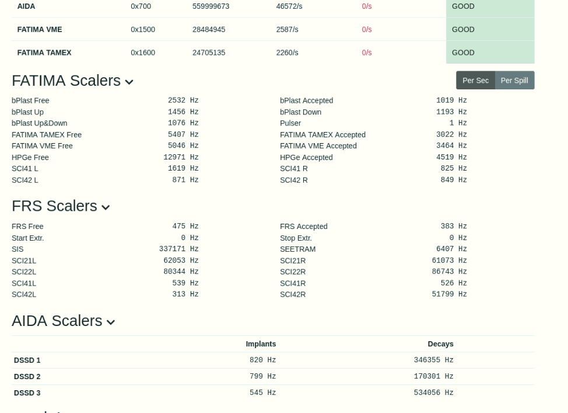
Task: Click the AIDA row name
Action: 26,6
